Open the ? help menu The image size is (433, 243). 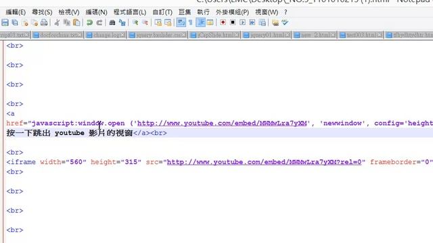286,12
